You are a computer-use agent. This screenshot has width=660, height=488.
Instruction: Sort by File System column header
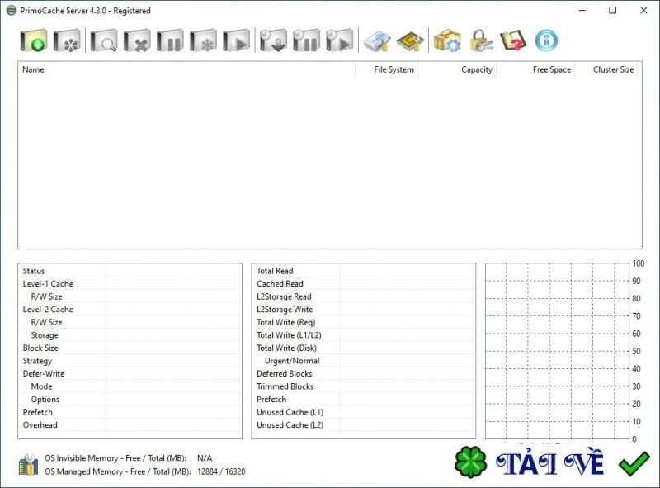coord(386,69)
